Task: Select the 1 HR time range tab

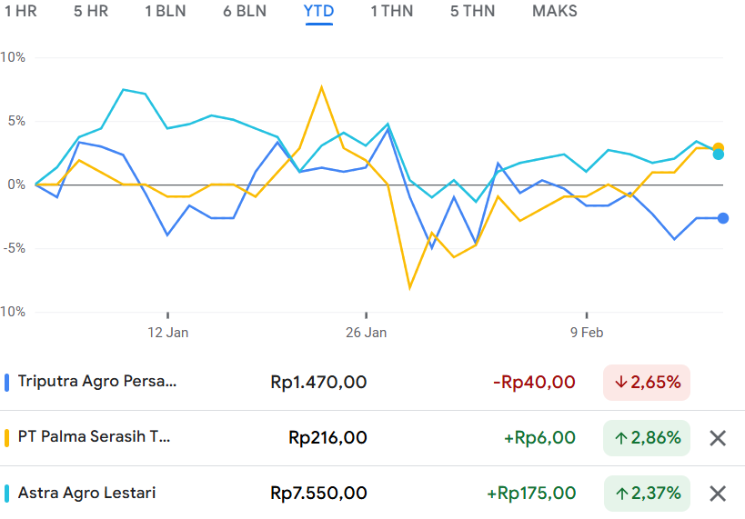Action: (x=20, y=12)
